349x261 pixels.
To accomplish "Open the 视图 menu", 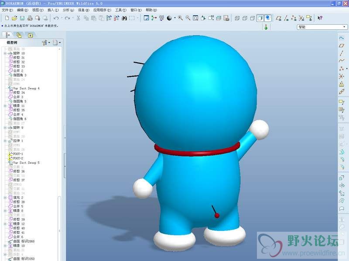I will (x=38, y=10).
